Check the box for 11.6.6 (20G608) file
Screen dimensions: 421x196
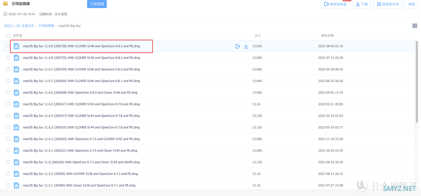8,93
